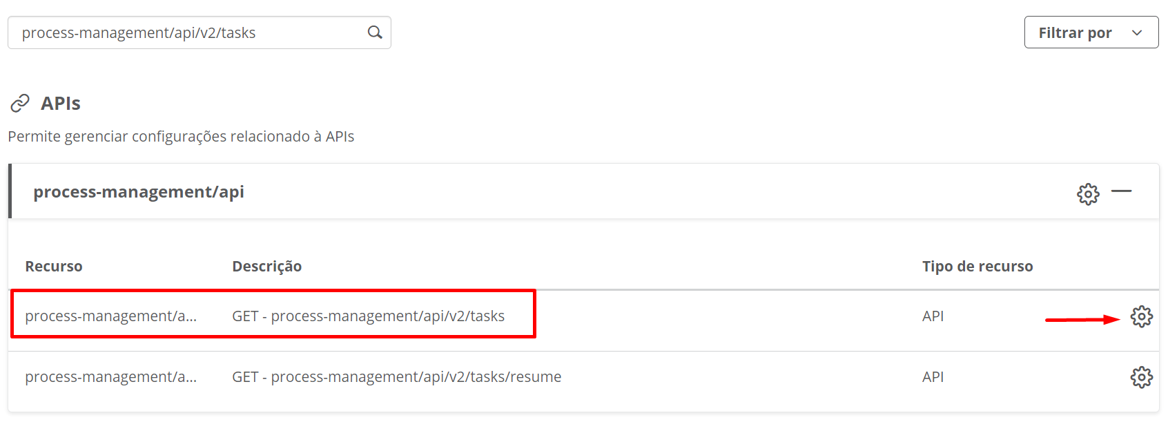The width and height of the screenshot is (1168, 431).
Task: Click truncated resource name in first row
Action: [110, 316]
